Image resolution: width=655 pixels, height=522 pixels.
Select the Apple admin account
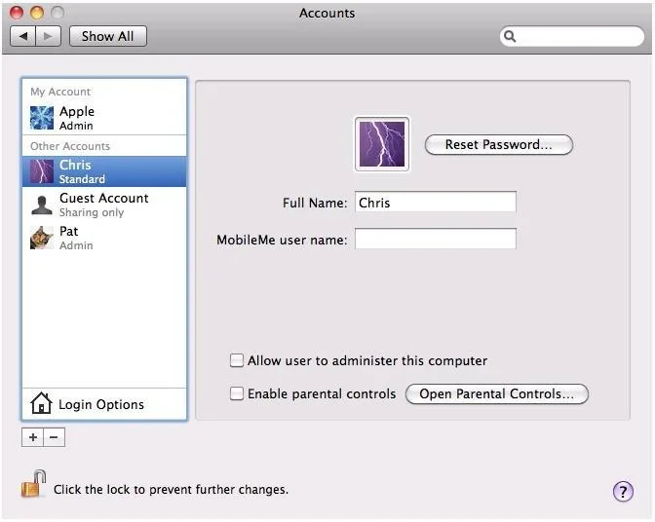tap(104, 118)
